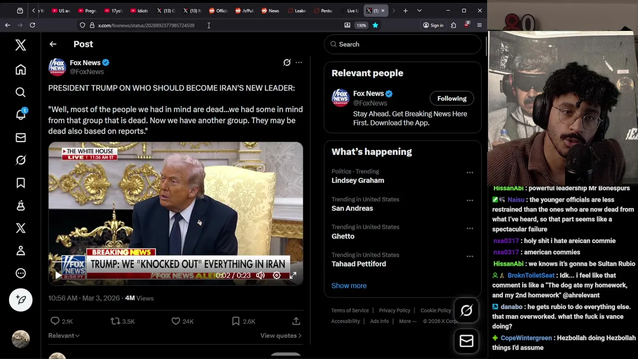Open a new browser tab
638x359 pixels.
(x=405, y=10)
